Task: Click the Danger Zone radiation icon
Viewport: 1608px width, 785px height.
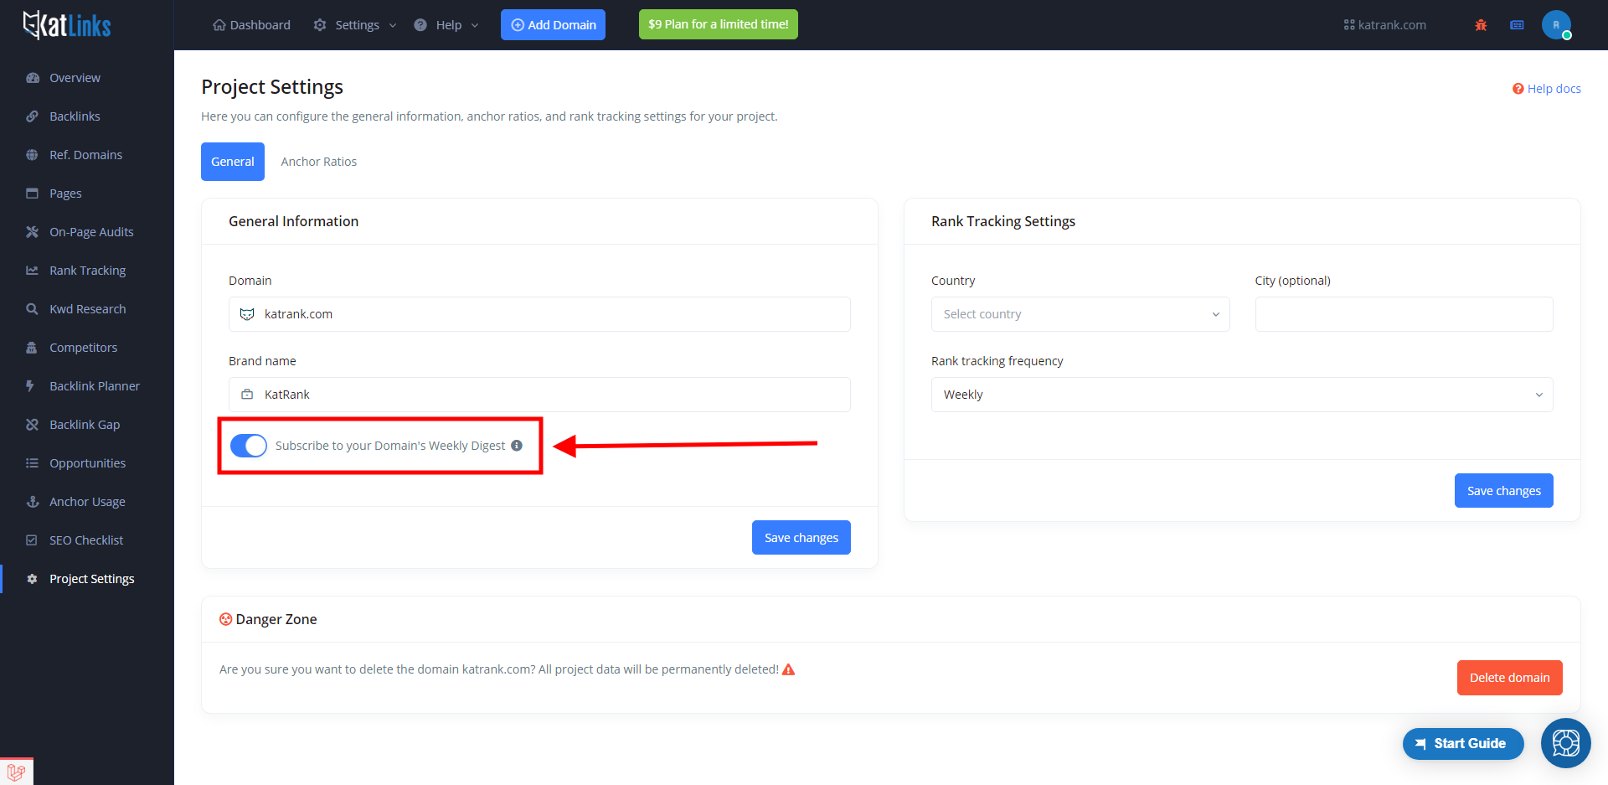Action: coord(225,619)
